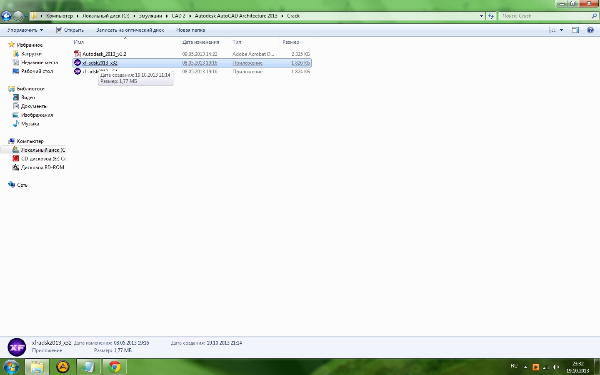Image resolution: width=600 pixels, height=375 pixels.
Task: Click the Дата создания value in details pane
Action: (x=224, y=343)
